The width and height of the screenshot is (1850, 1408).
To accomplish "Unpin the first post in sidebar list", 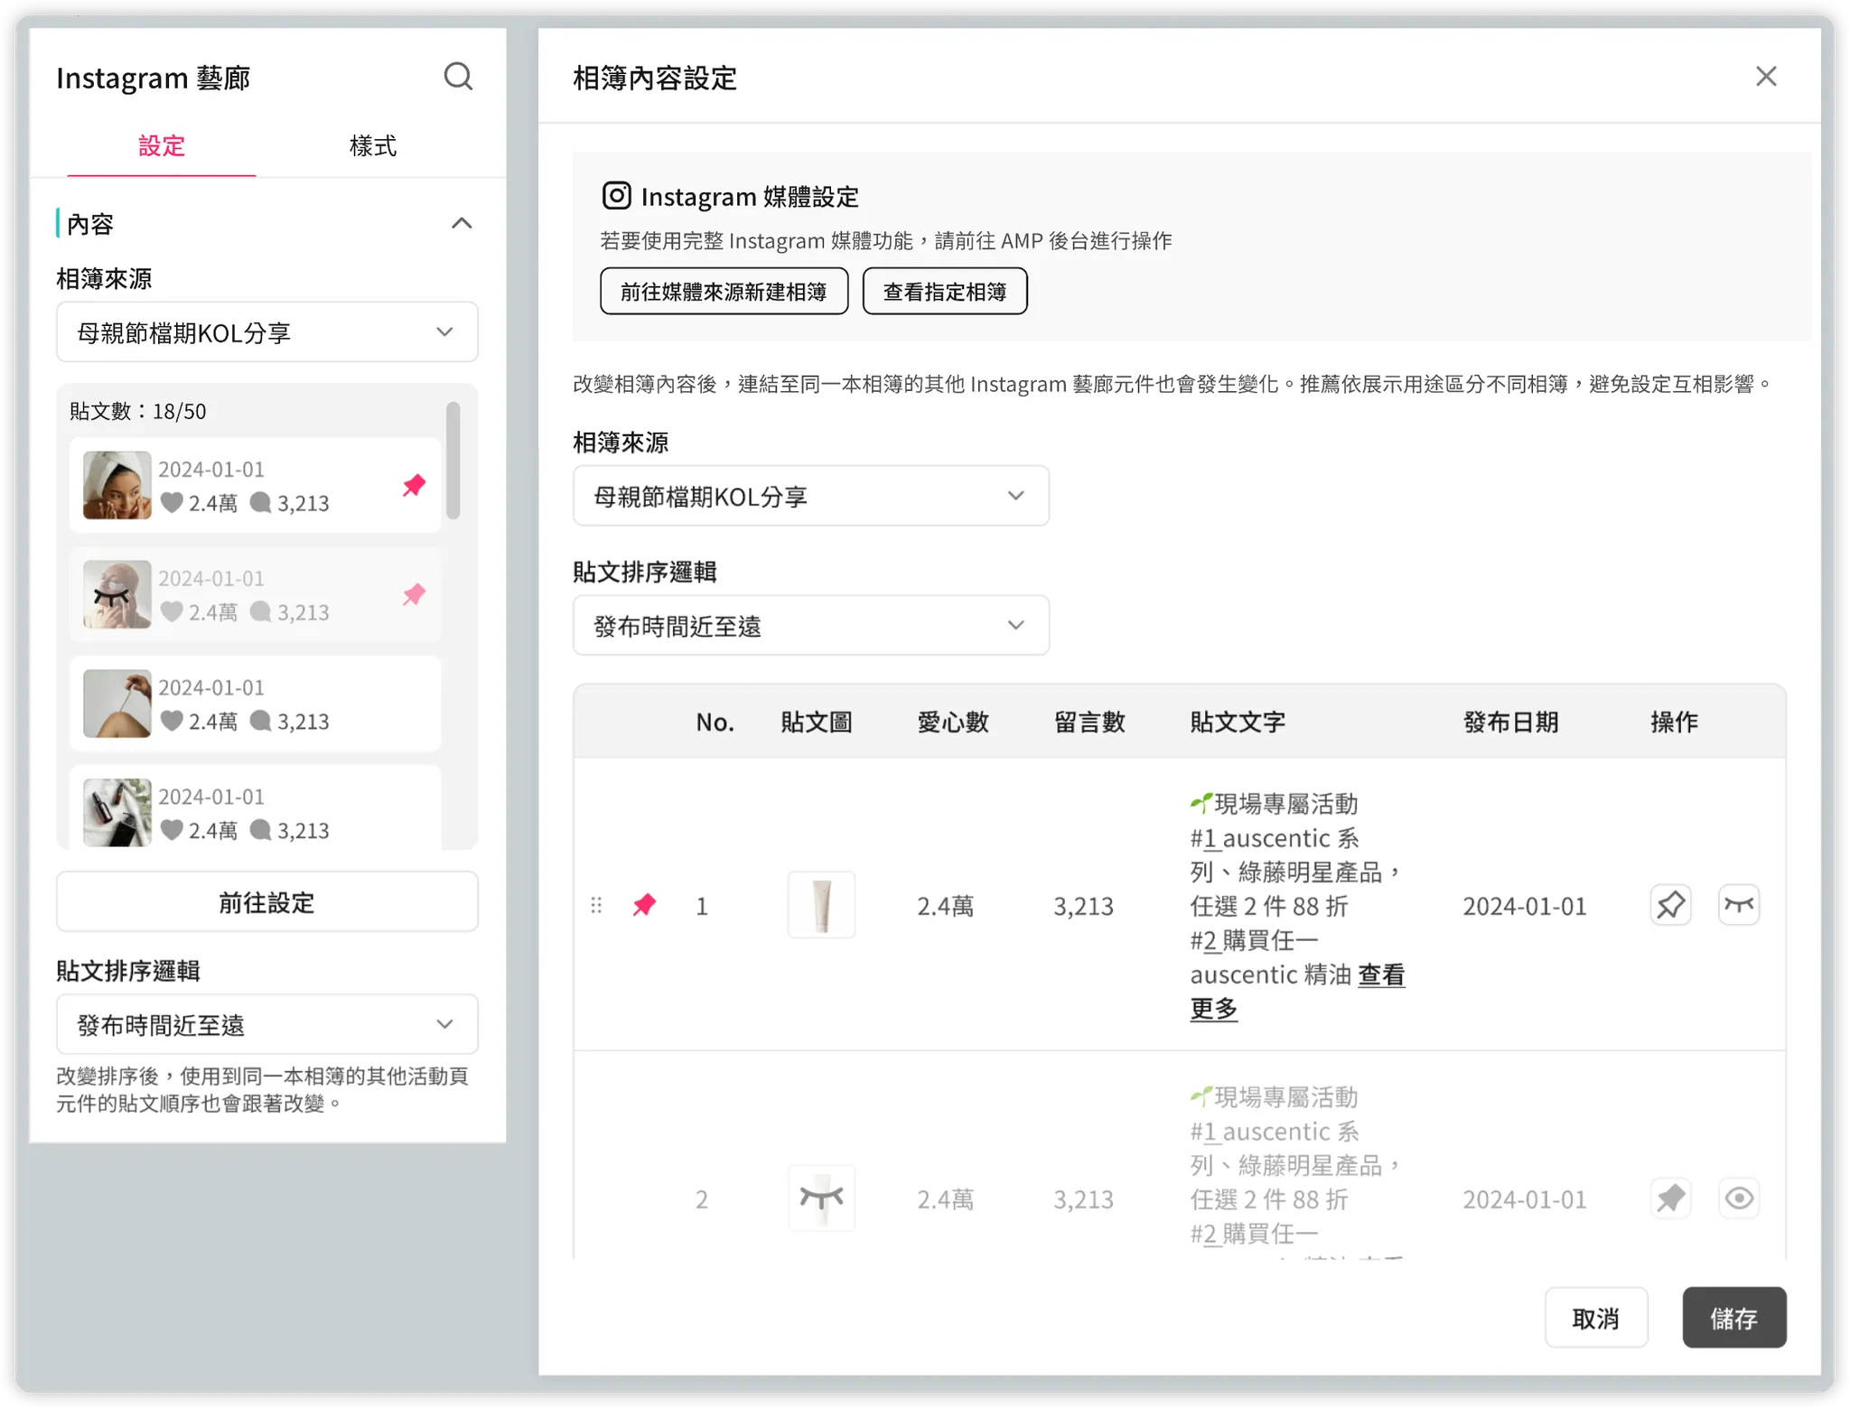I will [x=414, y=485].
